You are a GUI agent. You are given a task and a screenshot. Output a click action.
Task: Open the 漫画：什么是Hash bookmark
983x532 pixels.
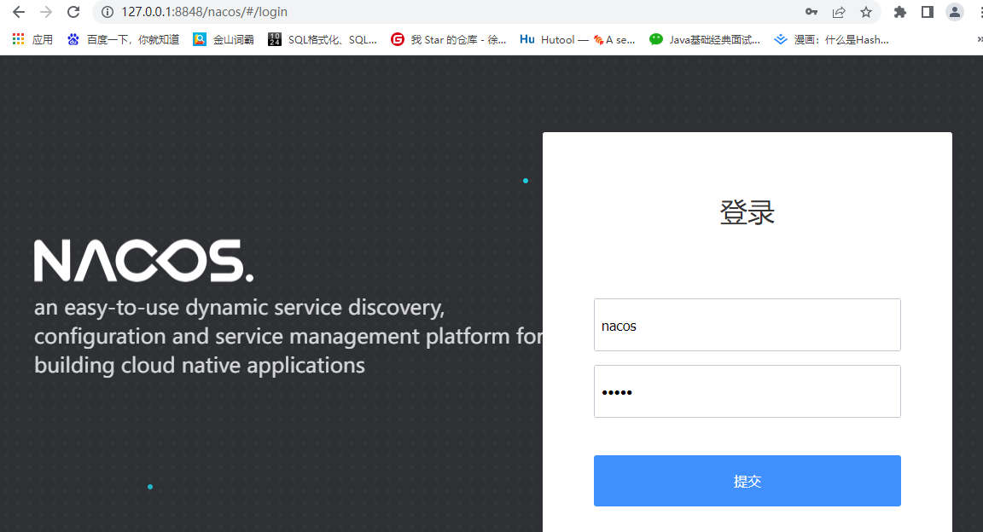[831, 39]
